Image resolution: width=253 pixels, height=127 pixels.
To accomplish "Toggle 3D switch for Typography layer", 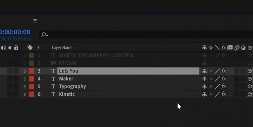I will click(249, 87).
